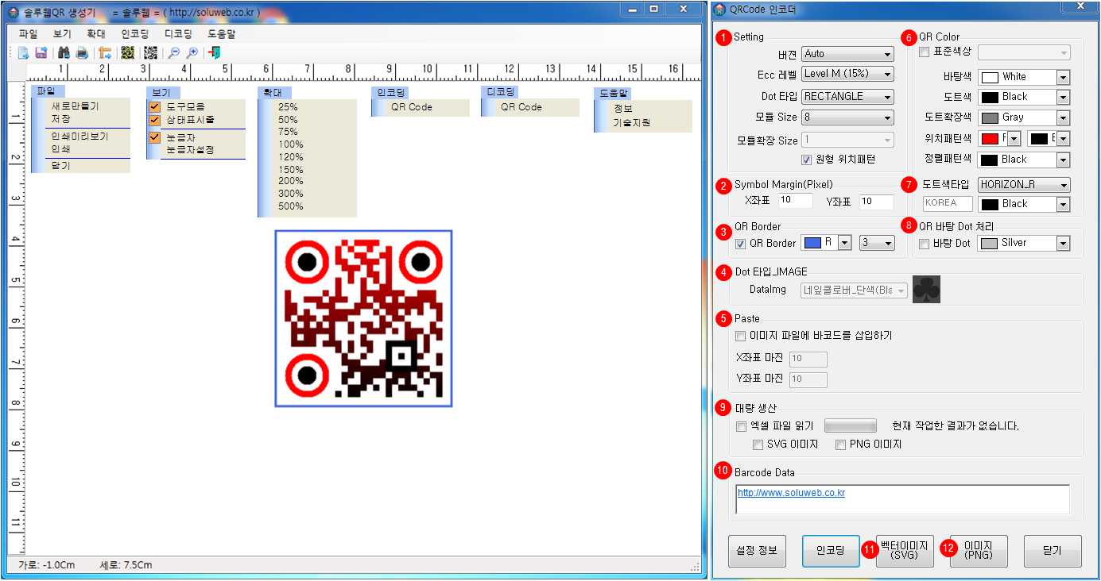Open the 도트색타입 HORIZON_R dropdown
Viewport: 1101px width, 581px height.
(x=1024, y=185)
